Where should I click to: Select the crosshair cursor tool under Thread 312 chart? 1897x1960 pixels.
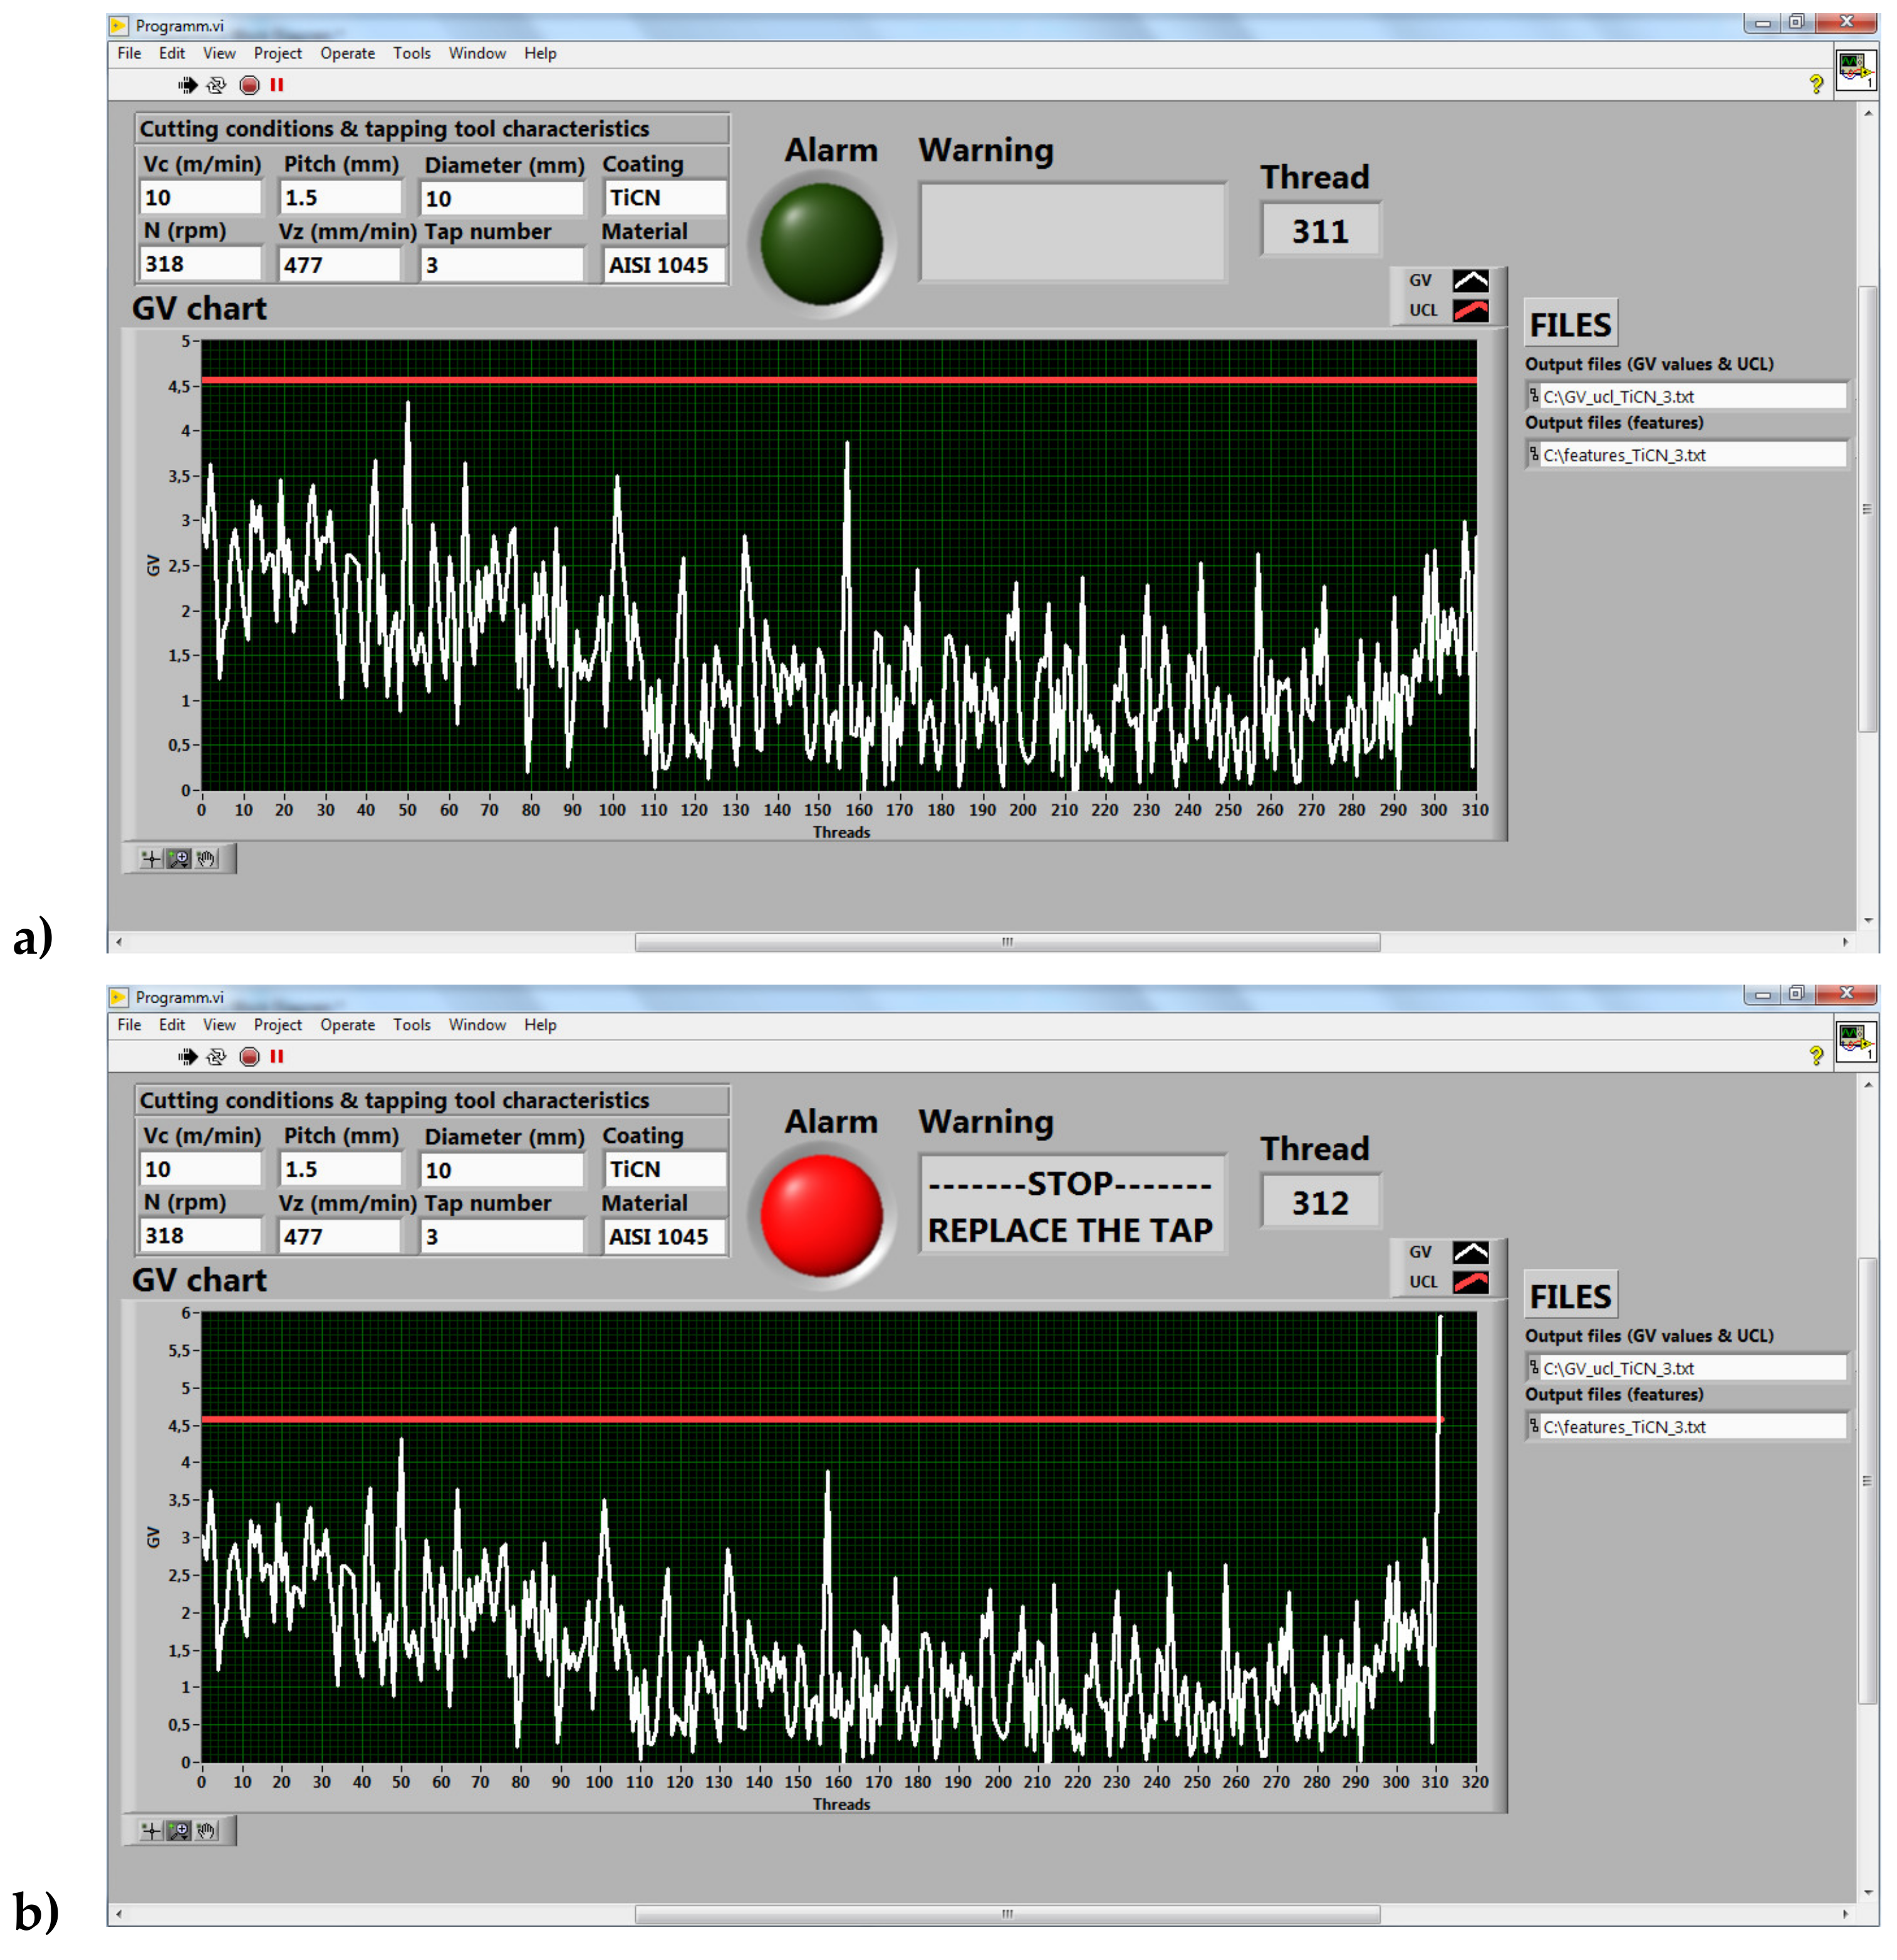coord(151,1831)
